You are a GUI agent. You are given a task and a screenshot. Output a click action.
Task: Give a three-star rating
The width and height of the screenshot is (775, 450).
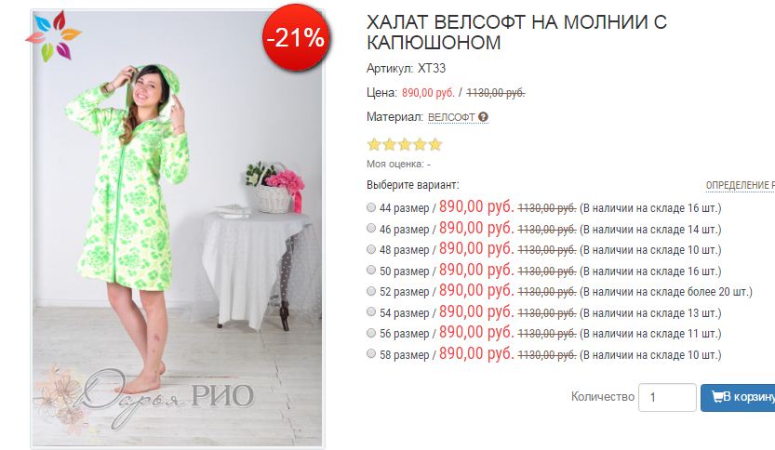coord(405,144)
